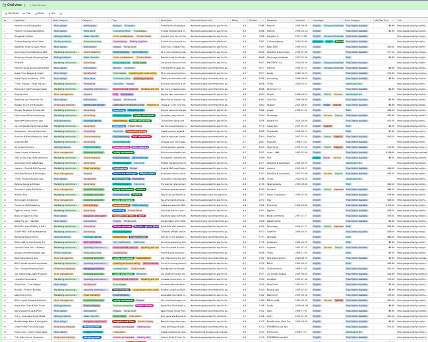Open the Description column dropdown
The height and width of the screenshot is (342, 428).
point(186,20)
